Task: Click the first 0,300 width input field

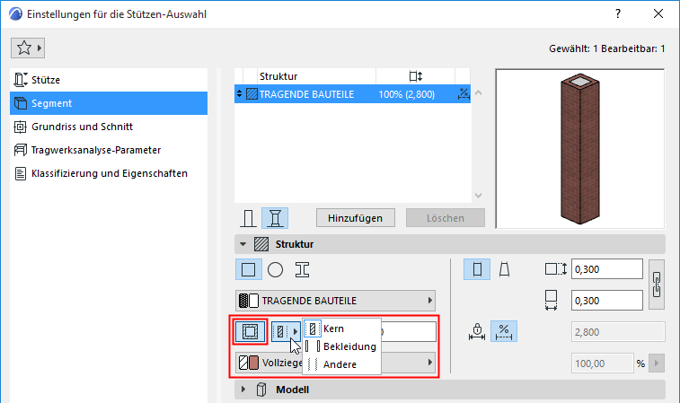Action: point(606,269)
